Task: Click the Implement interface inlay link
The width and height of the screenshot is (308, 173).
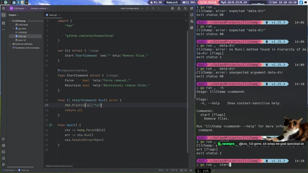Action: (x=74, y=70)
